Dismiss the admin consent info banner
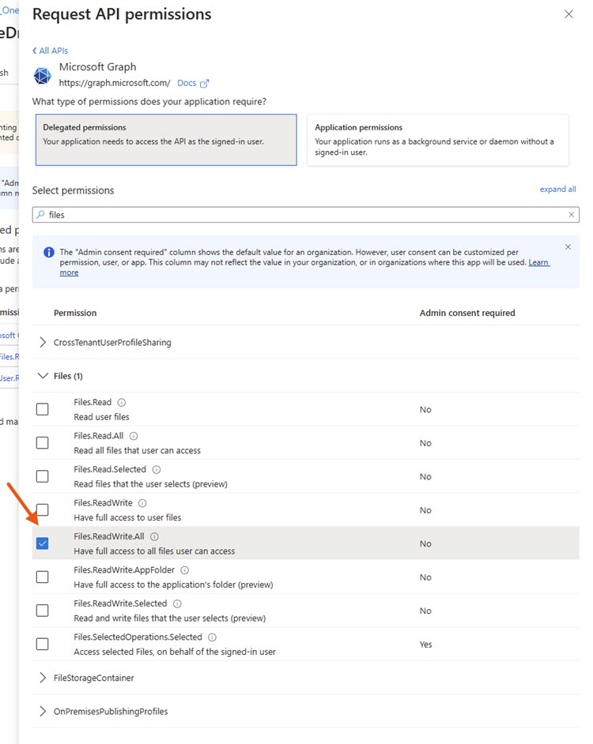The image size is (593, 744). pyautogui.click(x=568, y=246)
